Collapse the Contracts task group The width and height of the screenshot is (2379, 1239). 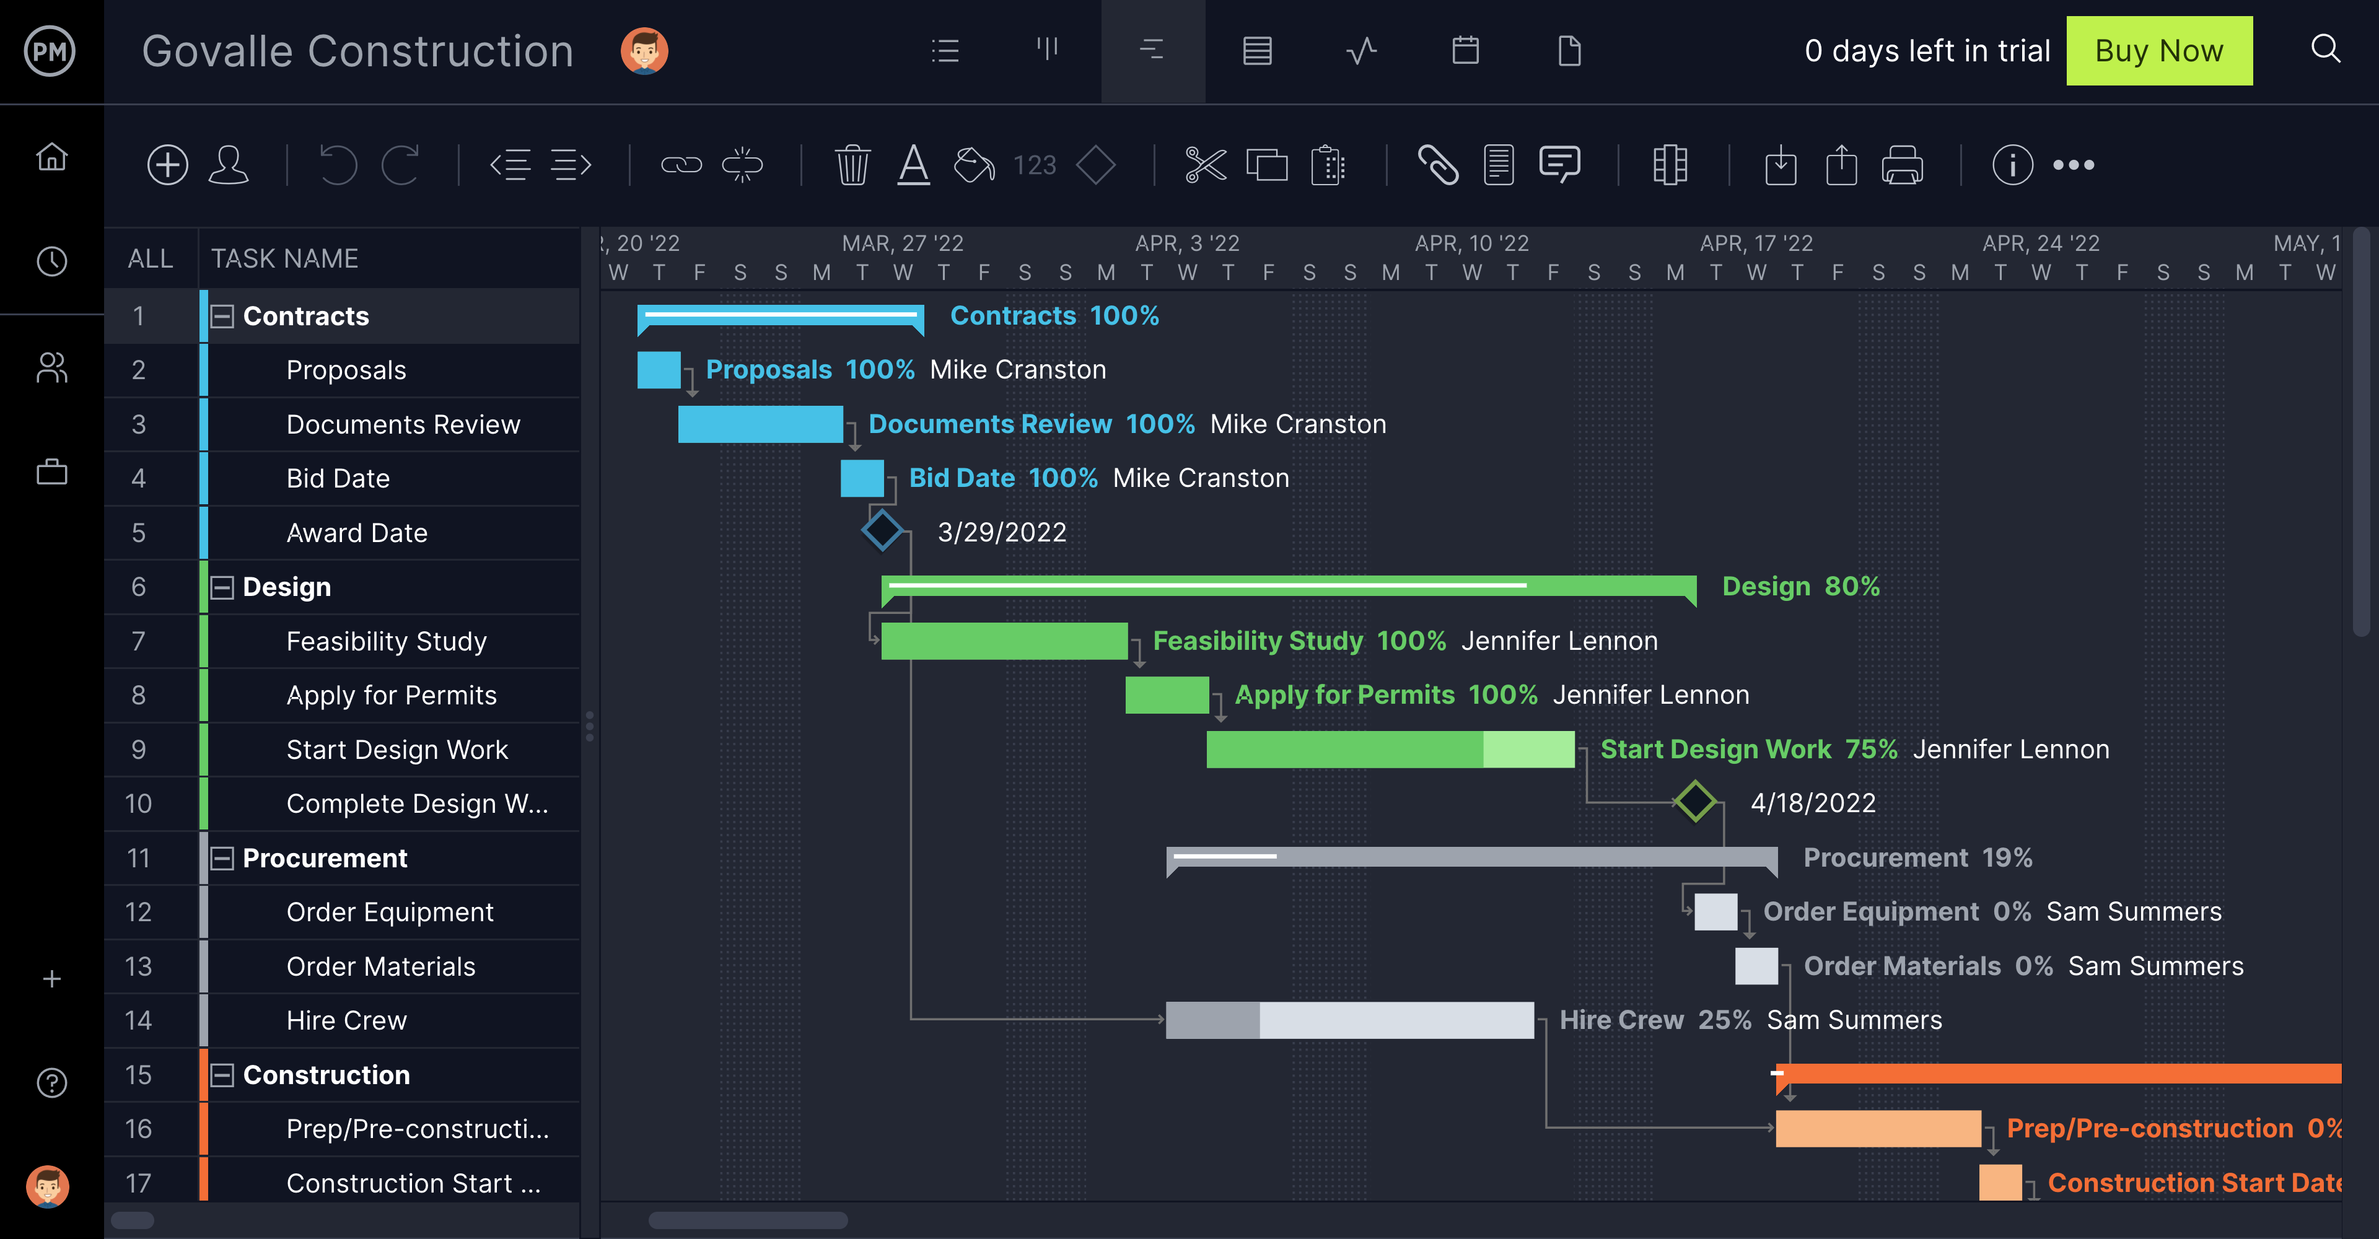pyautogui.click(x=222, y=317)
